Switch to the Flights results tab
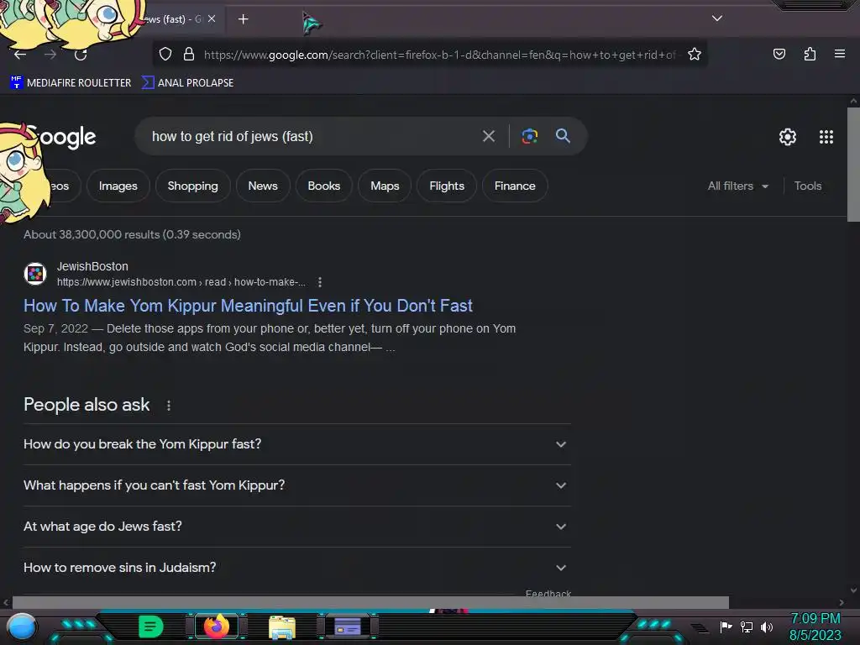The height and width of the screenshot is (645, 860). pyautogui.click(x=447, y=186)
